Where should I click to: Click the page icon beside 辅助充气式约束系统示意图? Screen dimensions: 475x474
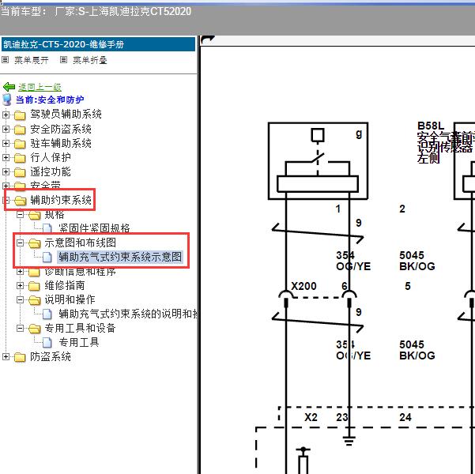[x=47, y=258]
